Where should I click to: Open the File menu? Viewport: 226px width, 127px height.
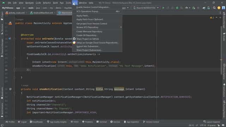(x=10, y=3)
